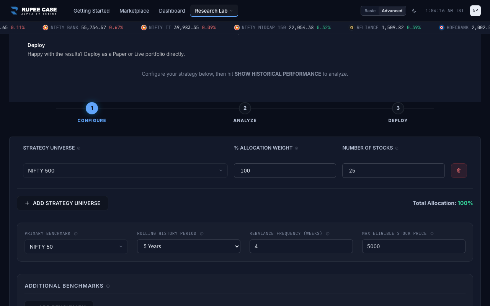Image resolution: width=490 pixels, height=306 pixels.
Task: Click the RELIANCE price 1,509.82
Action: [393, 28]
